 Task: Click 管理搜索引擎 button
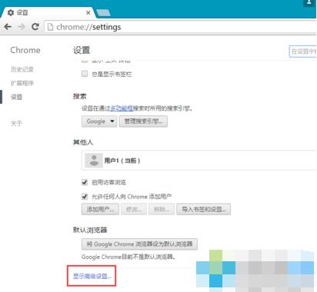click(143, 121)
